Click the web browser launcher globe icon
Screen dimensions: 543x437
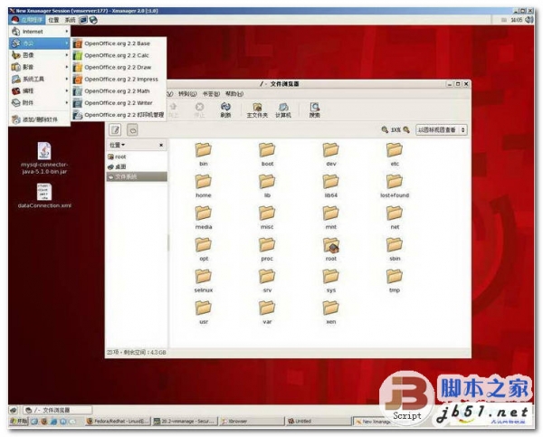tap(93, 20)
